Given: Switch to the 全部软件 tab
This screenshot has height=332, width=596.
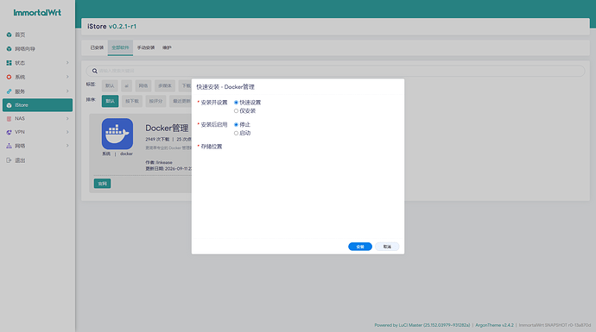Looking at the screenshot, I should (x=120, y=47).
